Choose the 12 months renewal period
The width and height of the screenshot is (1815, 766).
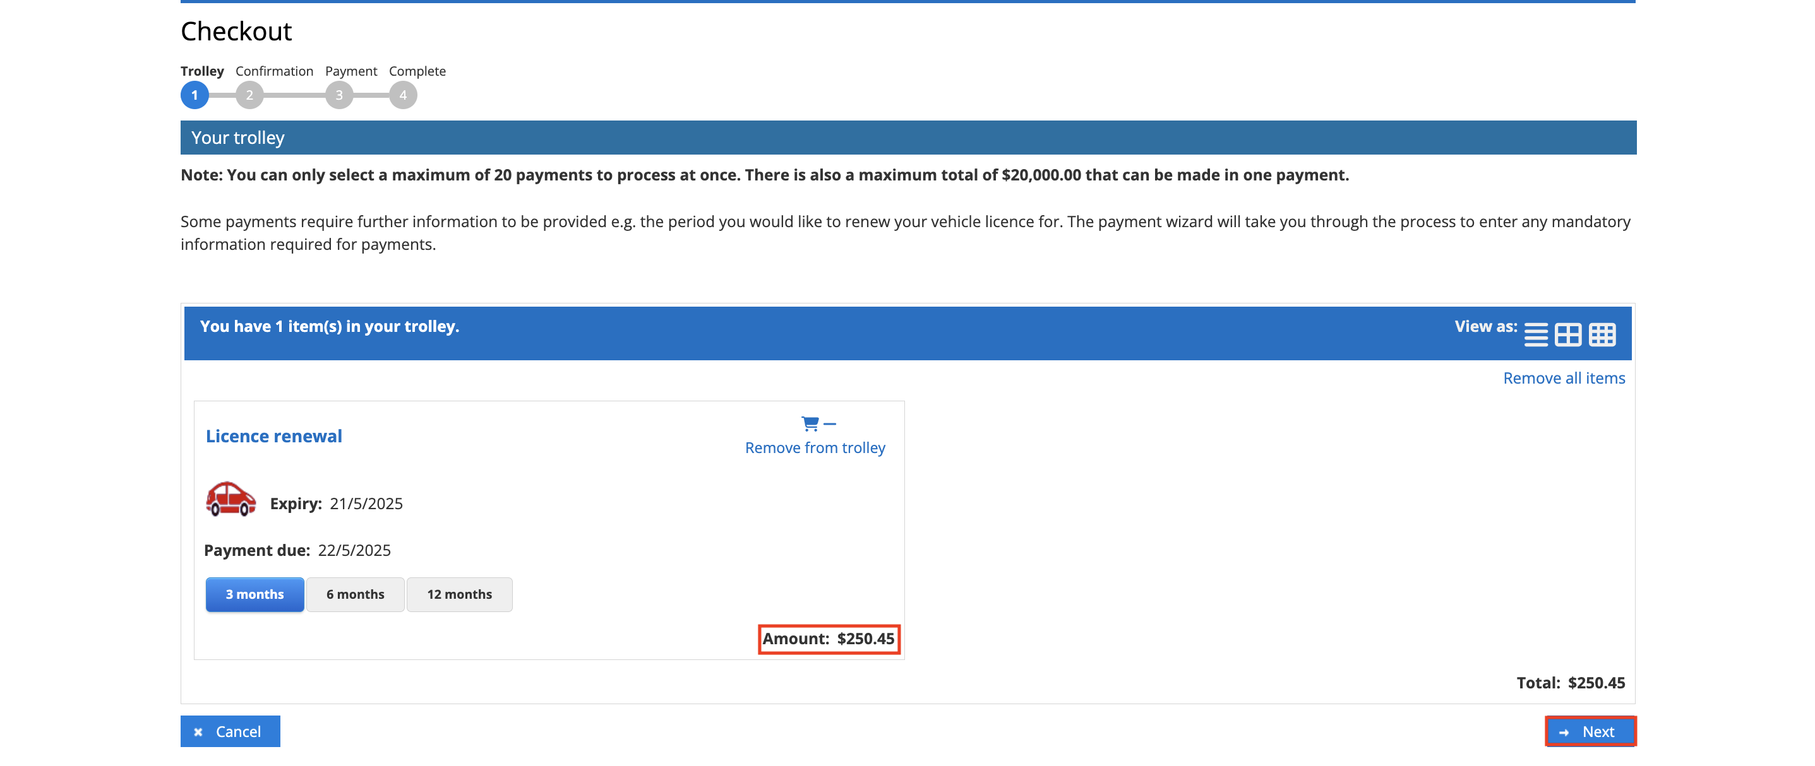[459, 594]
